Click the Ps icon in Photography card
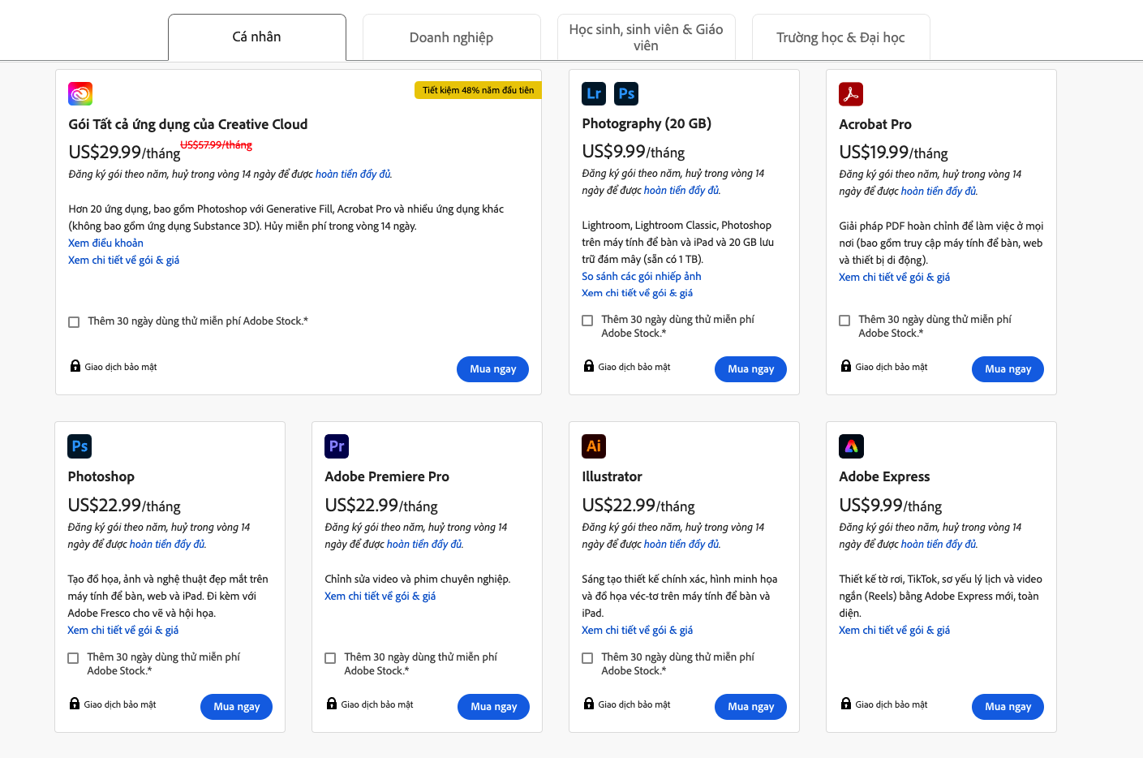 626,94
